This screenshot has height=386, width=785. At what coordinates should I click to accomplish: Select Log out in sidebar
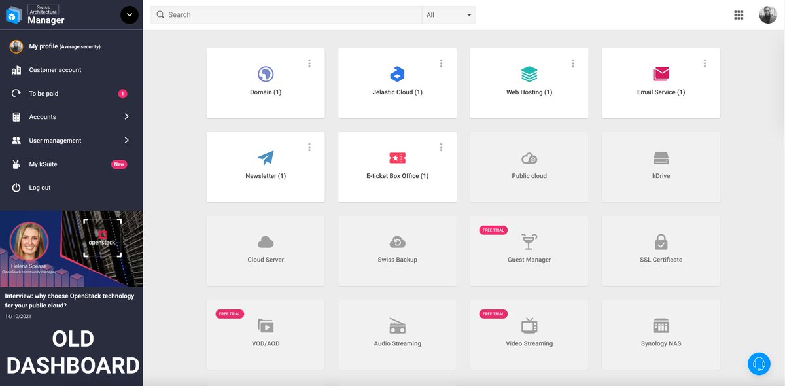pos(71,188)
